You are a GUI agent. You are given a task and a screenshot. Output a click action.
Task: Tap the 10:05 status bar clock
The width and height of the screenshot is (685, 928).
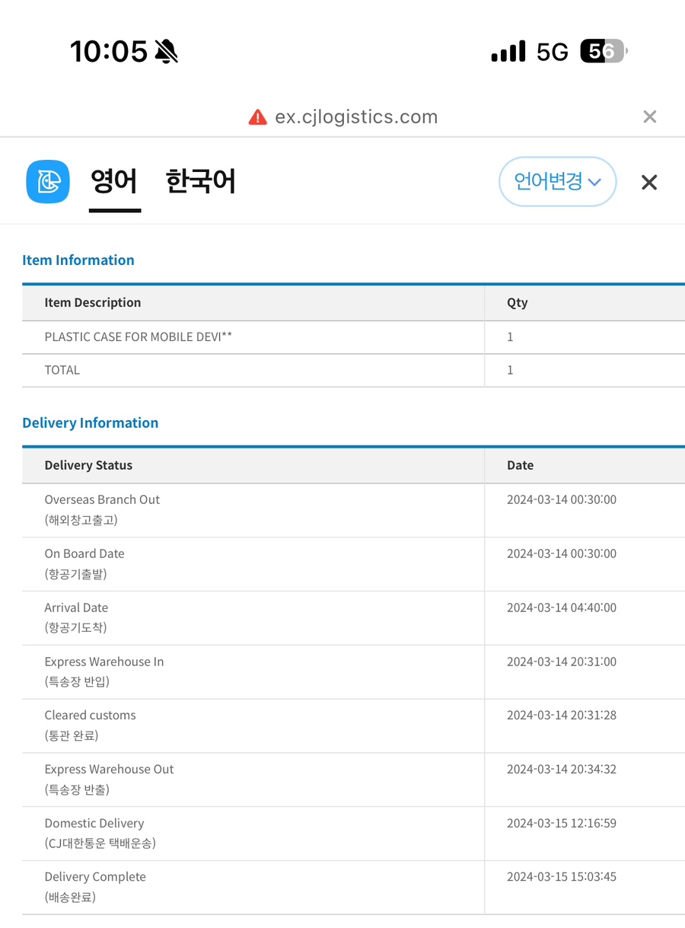pos(109,52)
